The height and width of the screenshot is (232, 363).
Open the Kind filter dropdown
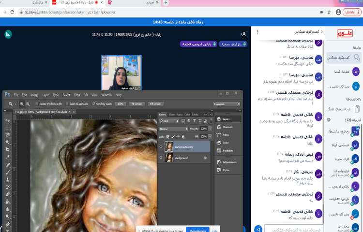click(x=169, y=121)
